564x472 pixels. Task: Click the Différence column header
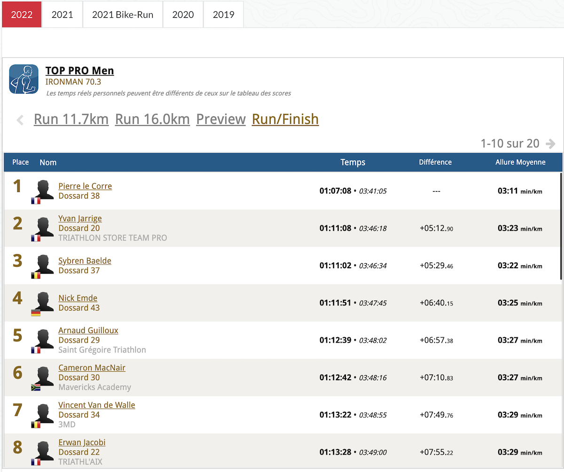(435, 162)
